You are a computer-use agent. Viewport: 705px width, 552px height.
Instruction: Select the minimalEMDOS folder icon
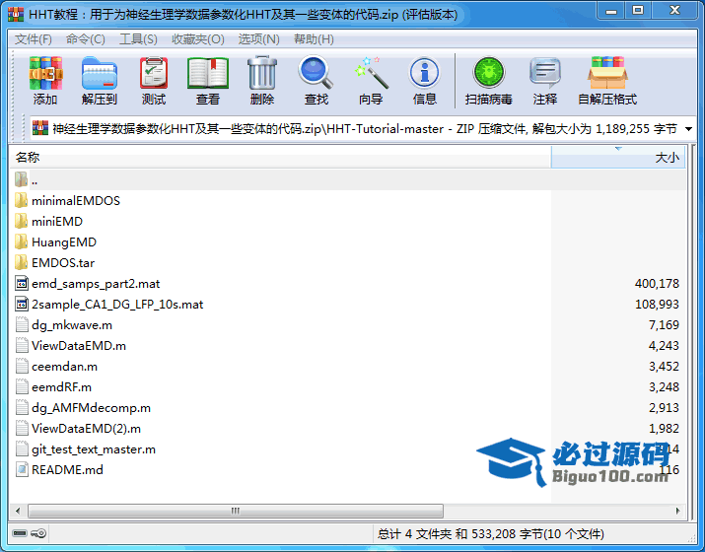[21, 200]
